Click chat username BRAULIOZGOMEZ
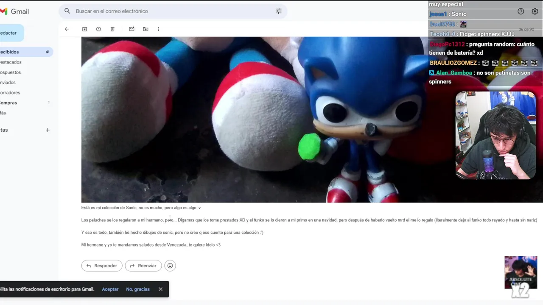Image resolution: width=543 pixels, height=305 pixels. [453, 63]
